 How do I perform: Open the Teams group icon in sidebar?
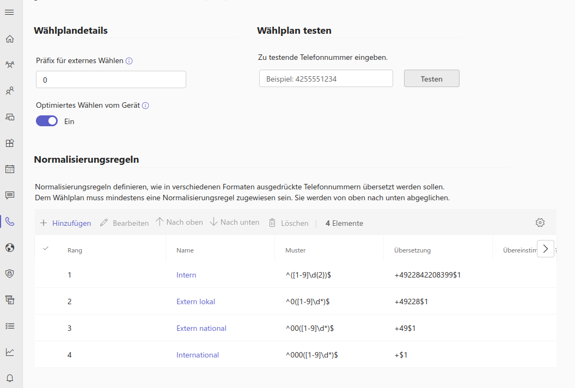(x=10, y=65)
